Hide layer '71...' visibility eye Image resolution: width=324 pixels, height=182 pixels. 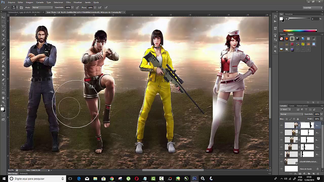[281, 147]
